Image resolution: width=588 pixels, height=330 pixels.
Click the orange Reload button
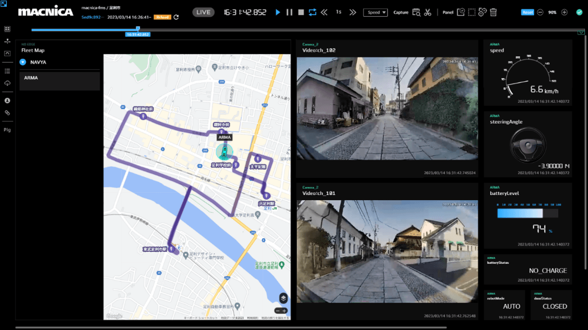tap(162, 17)
